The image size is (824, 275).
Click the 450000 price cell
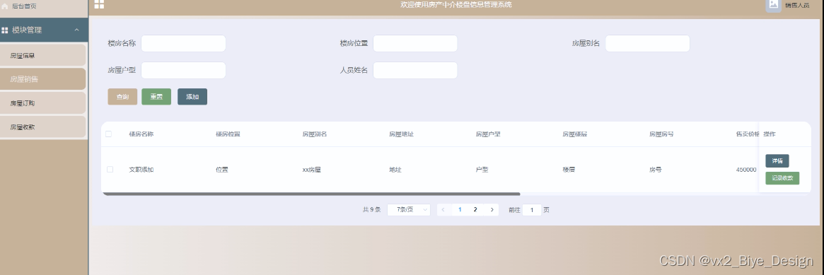click(x=746, y=170)
